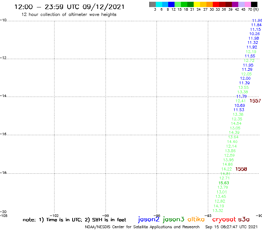Pick the purple swatch in the color scale
Viewport: 262px width, 230px height.
pos(235,4)
